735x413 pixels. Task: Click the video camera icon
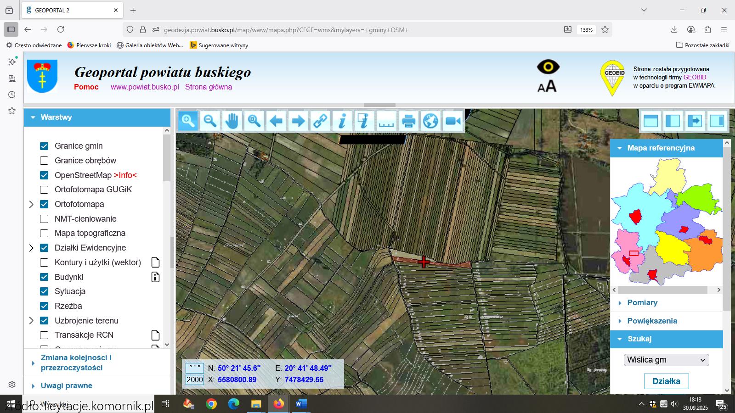tap(452, 121)
